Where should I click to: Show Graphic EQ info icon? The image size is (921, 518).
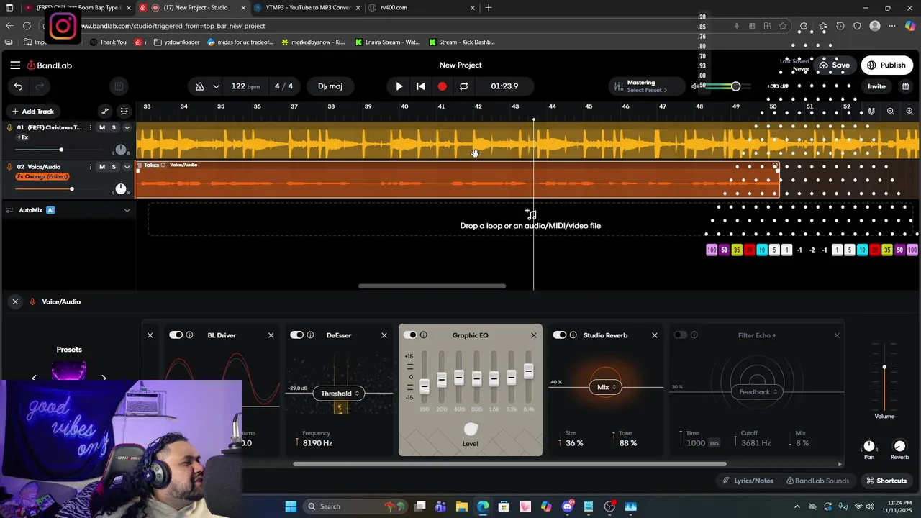424,335
